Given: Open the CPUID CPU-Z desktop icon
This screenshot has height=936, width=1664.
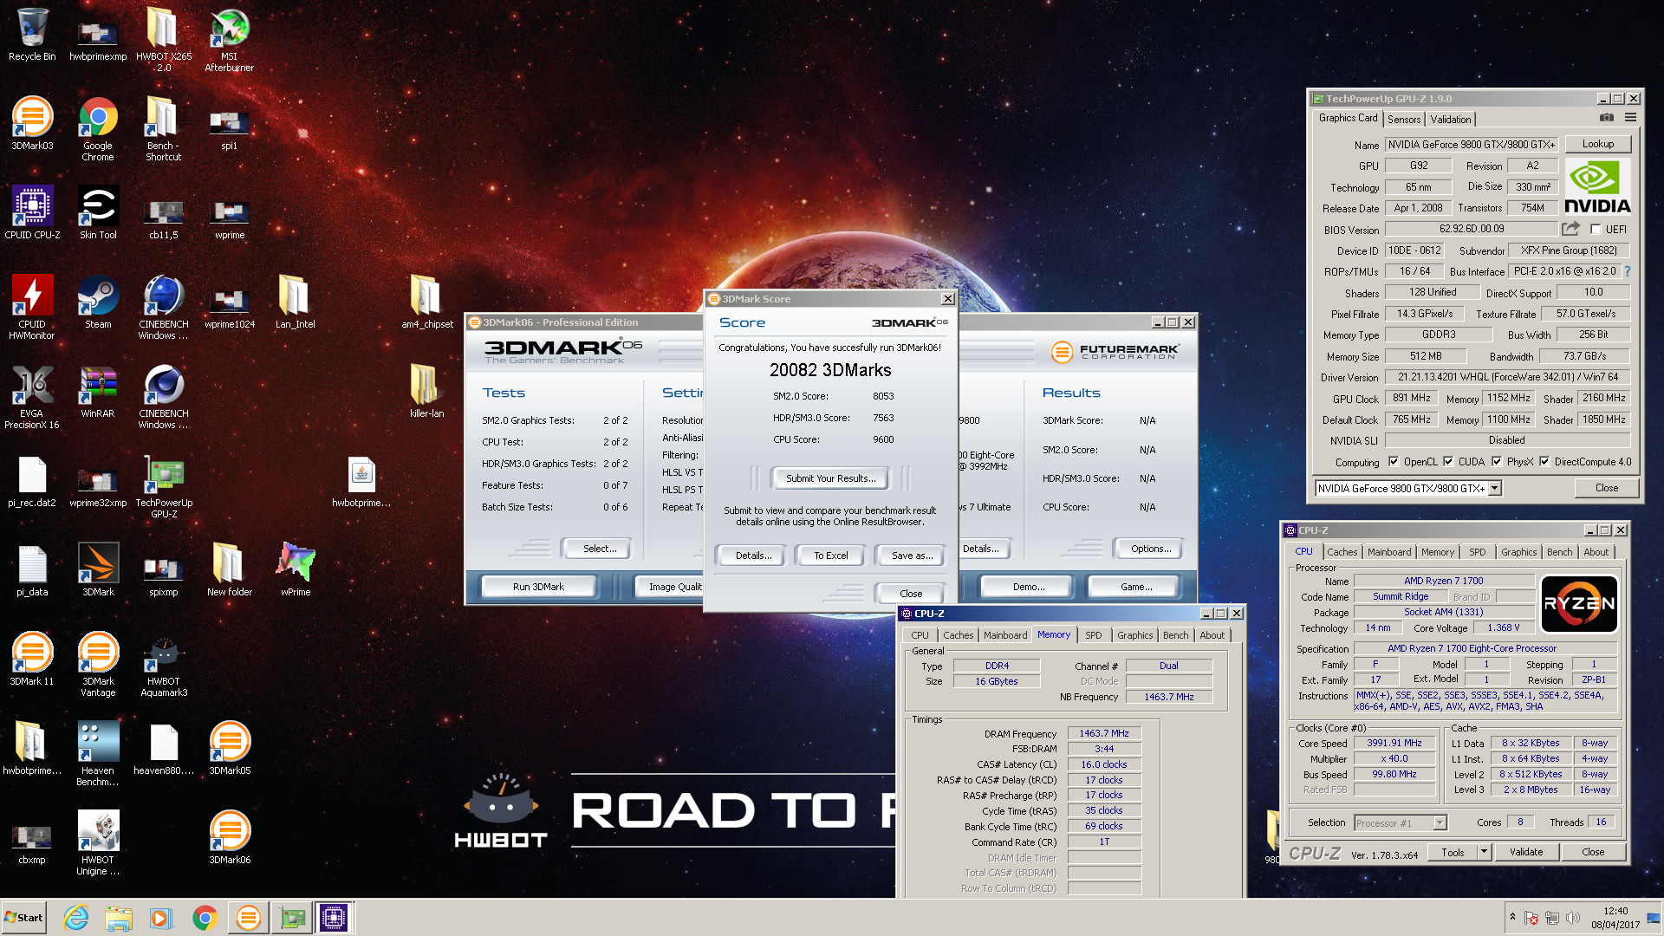Looking at the screenshot, I should tap(32, 213).
